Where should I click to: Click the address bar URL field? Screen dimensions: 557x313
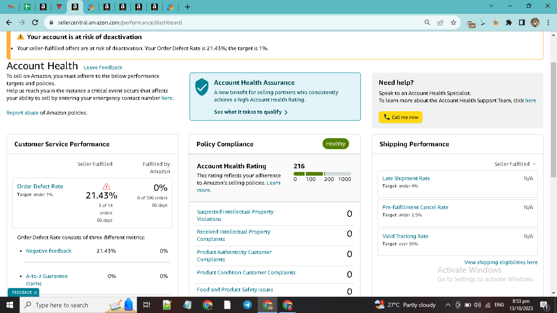pyautogui.click(x=237, y=22)
